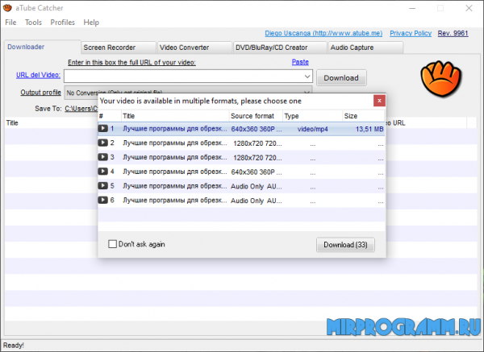This screenshot has width=484, height=352.
Task: Close the format selection dialog
Action: pos(379,101)
